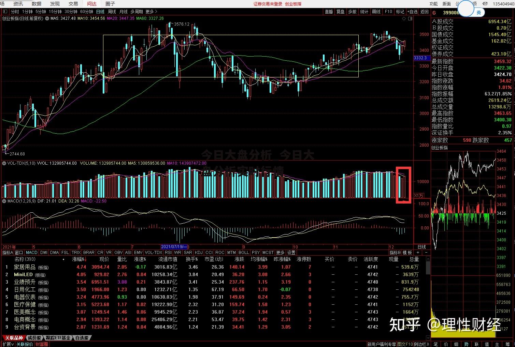The width and height of the screenshot is (515, 347).
Task: Select the RSI indicator toggle
Action: tap(168, 253)
